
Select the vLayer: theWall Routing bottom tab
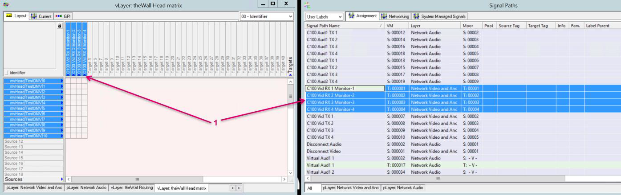click(x=131, y=188)
